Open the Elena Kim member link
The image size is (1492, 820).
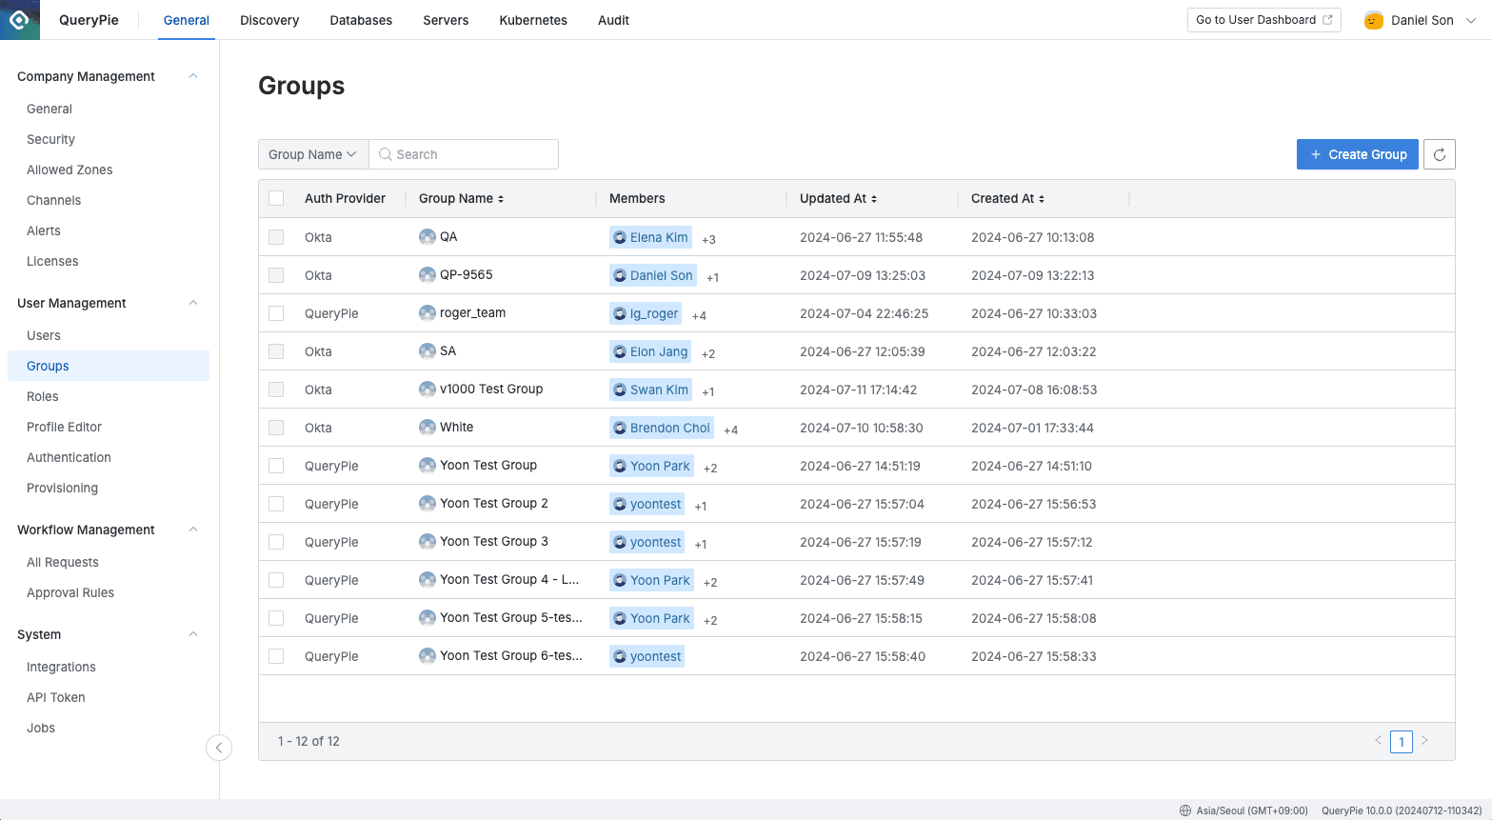[x=650, y=236]
